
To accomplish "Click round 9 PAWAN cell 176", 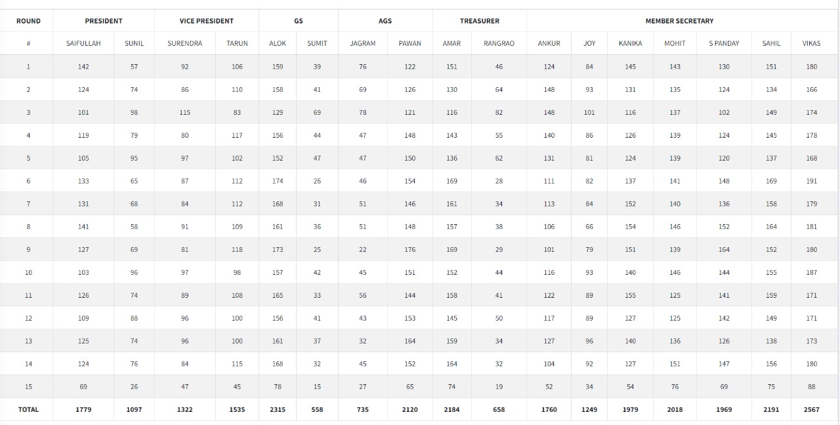I will pos(409,250).
